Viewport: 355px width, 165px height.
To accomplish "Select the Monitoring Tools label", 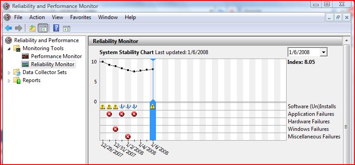I will click(43, 48).
